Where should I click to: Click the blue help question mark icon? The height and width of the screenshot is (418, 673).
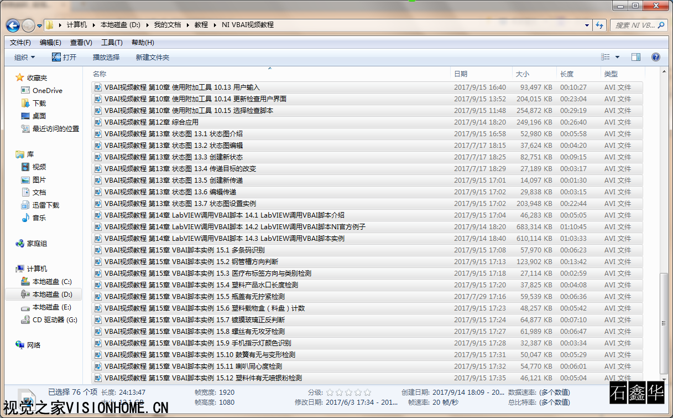656,57
